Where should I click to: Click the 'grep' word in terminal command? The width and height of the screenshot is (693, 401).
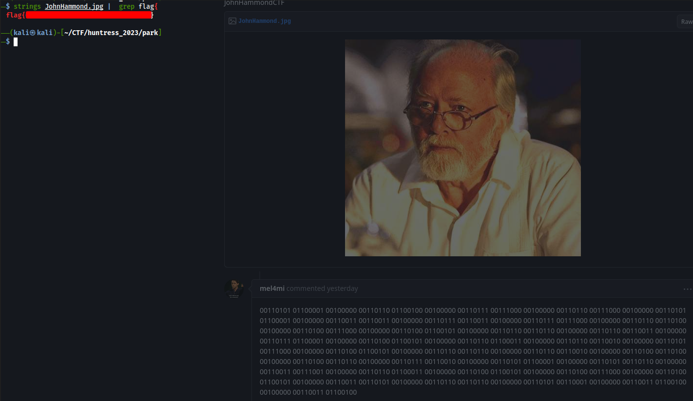click(127, 7)
